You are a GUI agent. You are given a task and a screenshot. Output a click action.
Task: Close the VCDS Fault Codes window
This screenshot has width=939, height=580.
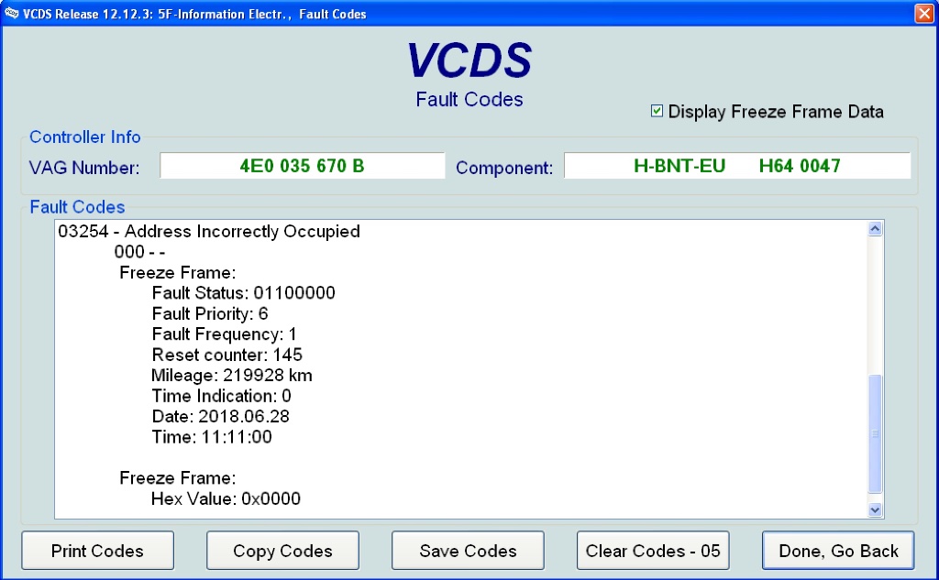[x=923, y=14]
